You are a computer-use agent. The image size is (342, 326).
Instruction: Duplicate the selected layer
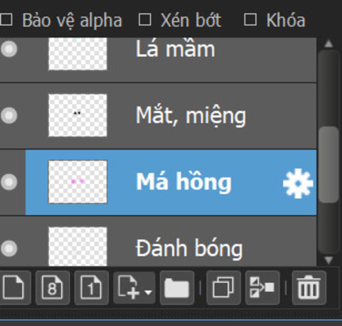(223, 287)
